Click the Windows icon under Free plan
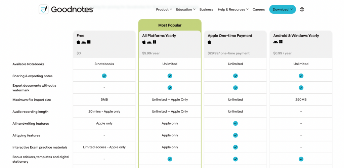The image size is (344, 168). pos(89,42)
